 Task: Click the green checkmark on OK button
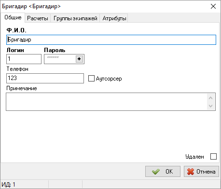pos(156,172)
